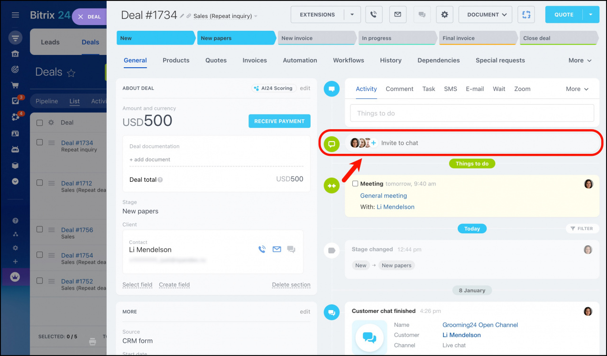
Task: Expand More in the activity panel
Action: point(577,89)
